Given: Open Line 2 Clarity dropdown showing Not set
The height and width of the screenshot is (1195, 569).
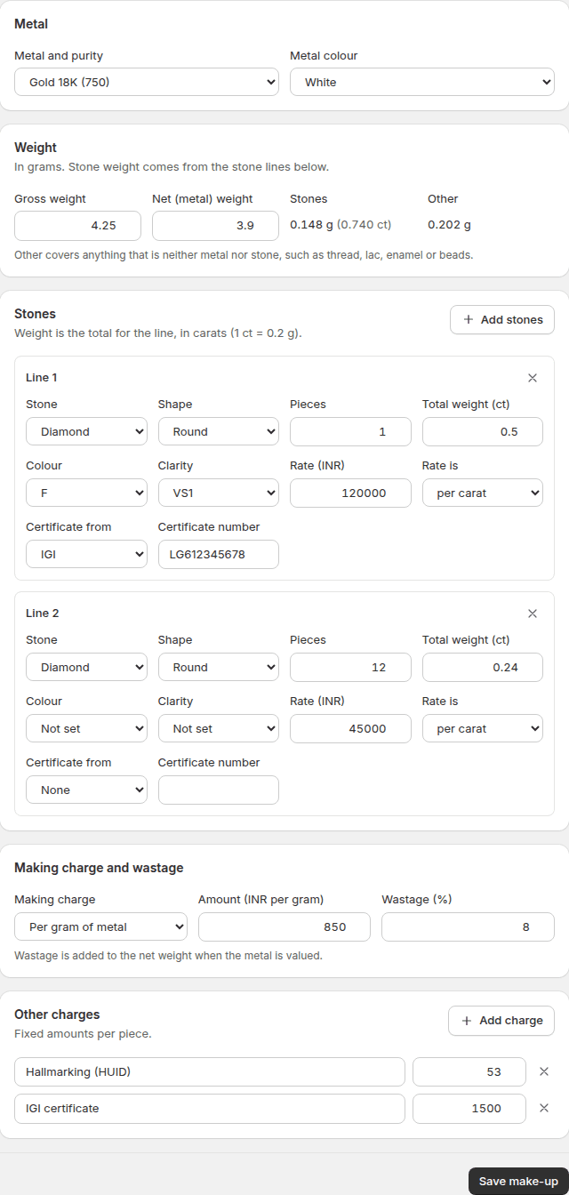Looking at the screenshot, I should click(x=219, y=728).
